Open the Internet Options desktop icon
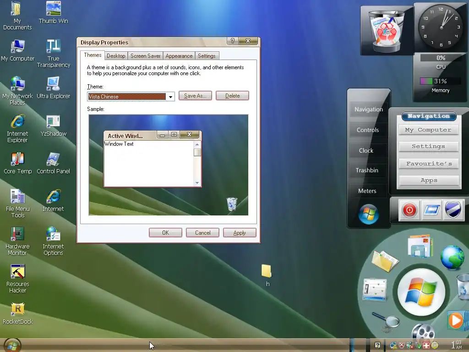 [53, 241]
